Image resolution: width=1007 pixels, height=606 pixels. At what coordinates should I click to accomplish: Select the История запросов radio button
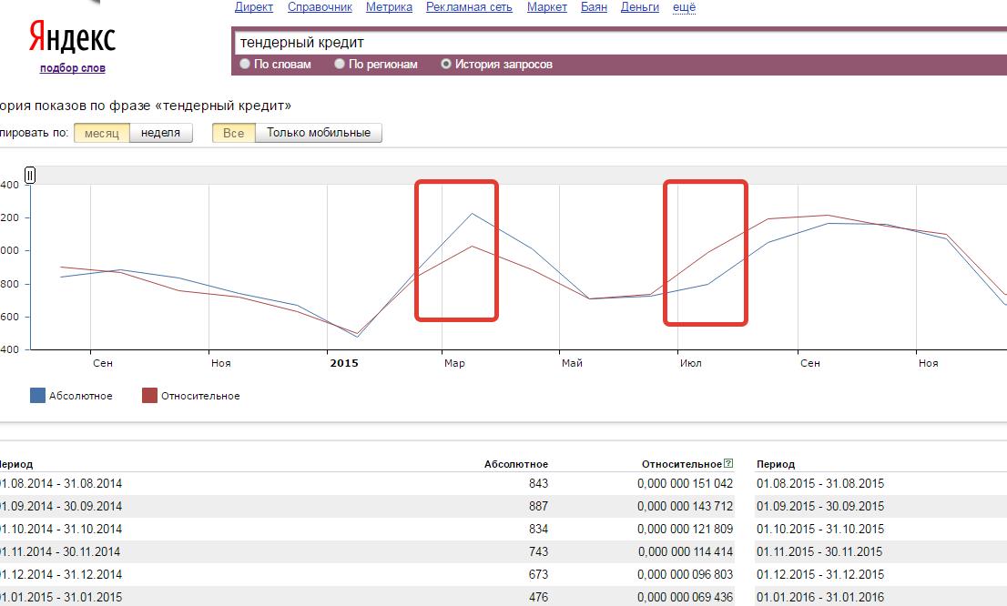point(446,64)
